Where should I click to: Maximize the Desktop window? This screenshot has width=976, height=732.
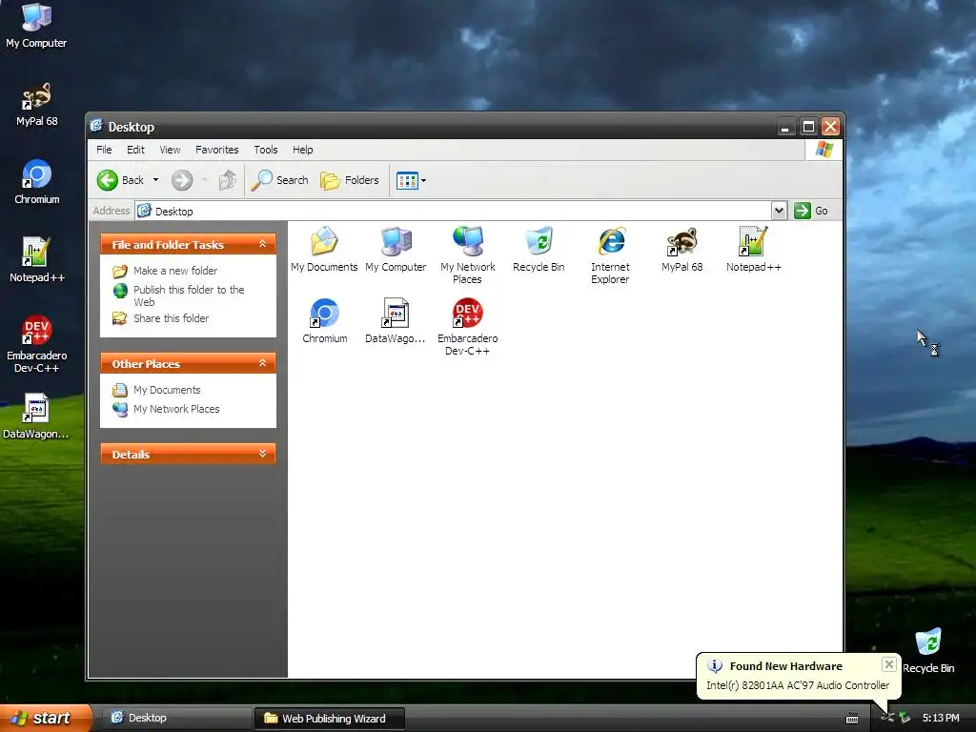(808, 127)
